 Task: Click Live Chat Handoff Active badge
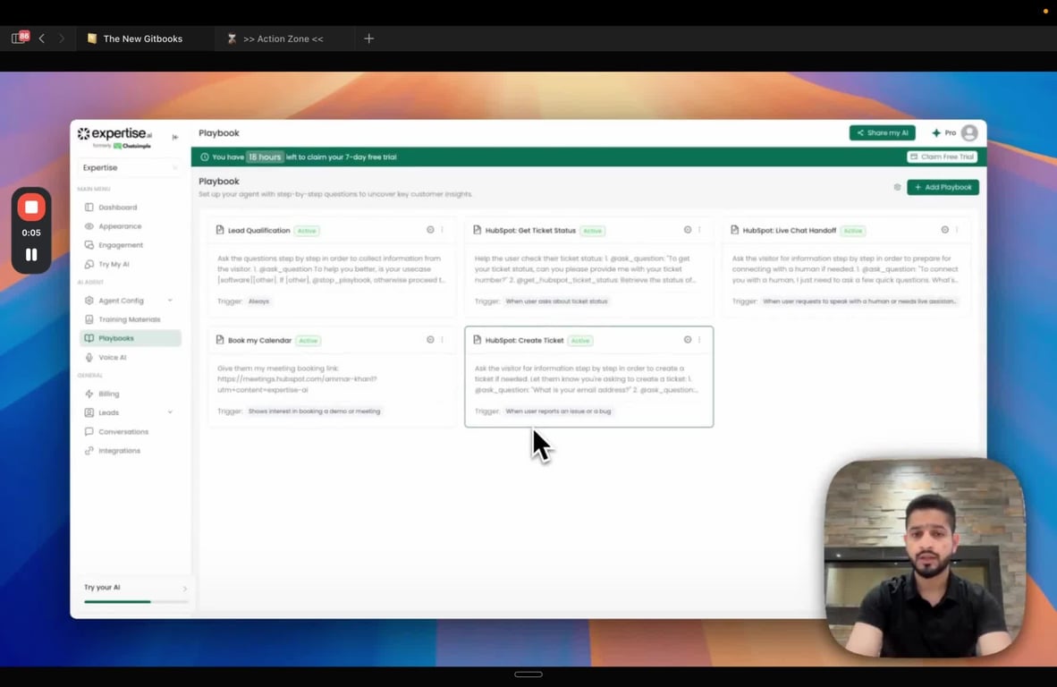click(853, 231)
